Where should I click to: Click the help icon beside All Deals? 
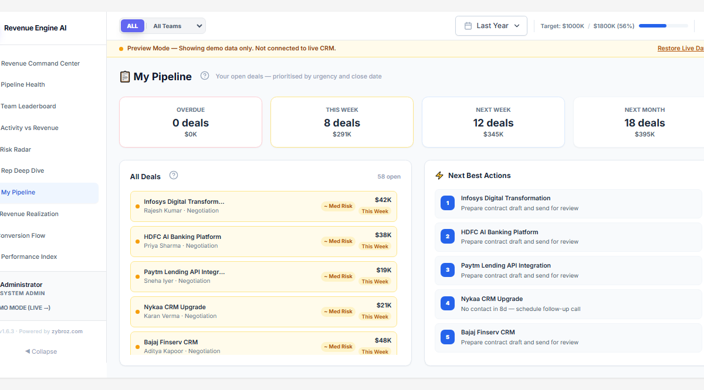(x=174, y=175)
